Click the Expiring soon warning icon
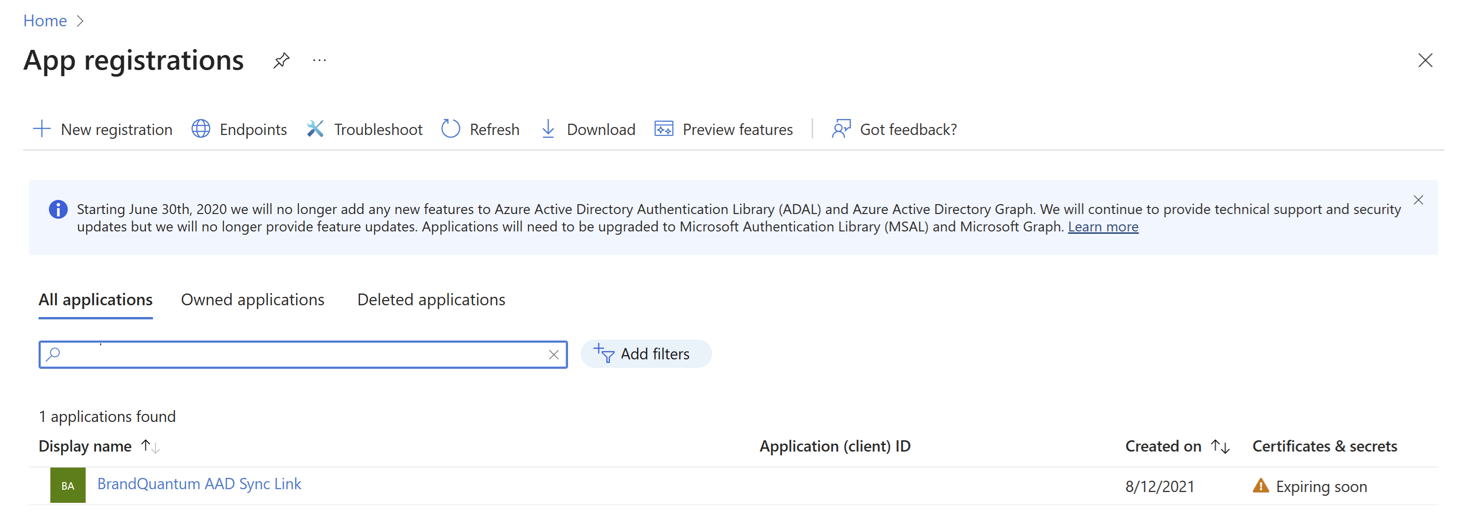Image resolution: width=1463 pixels, height=516 pixels. 1260,486
